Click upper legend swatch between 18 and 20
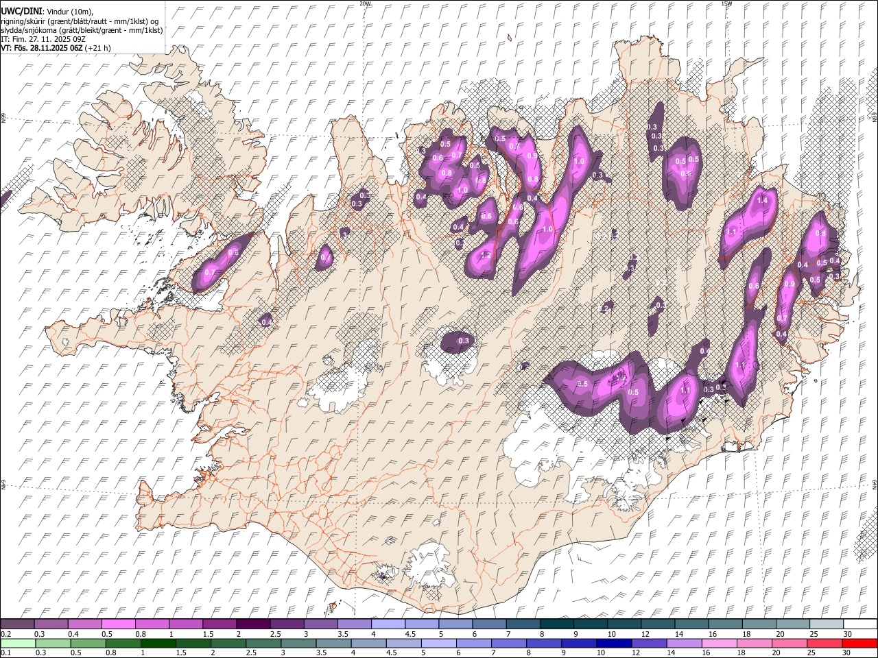878x658 pixels. click(759, 624)
